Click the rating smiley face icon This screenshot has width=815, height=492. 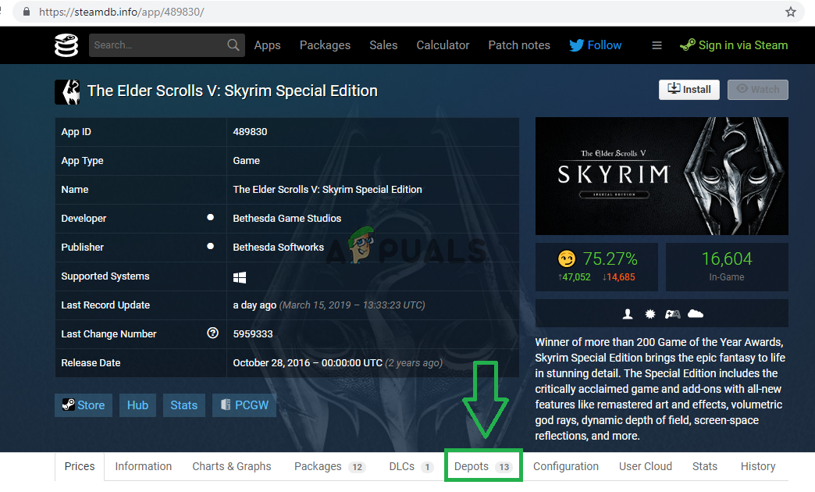click(x=567, y=258)
